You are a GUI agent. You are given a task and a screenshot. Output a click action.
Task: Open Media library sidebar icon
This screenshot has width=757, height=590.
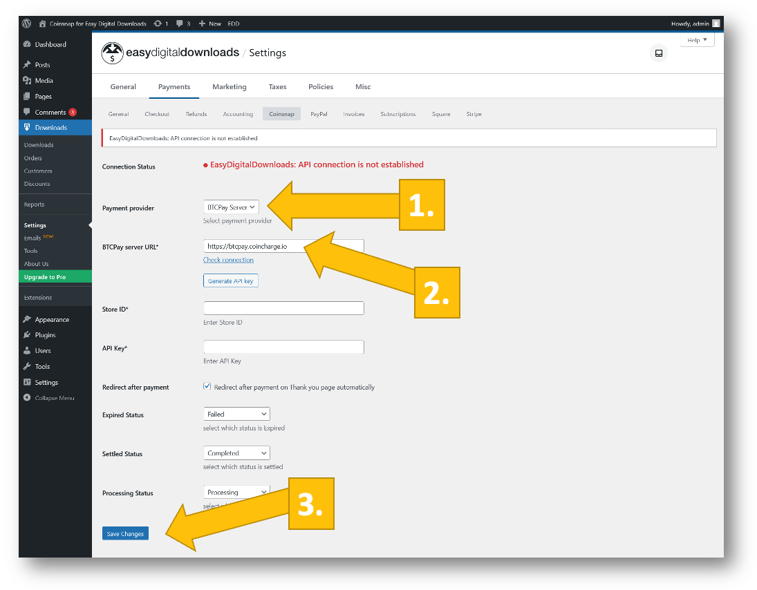click(x=27, y=81)
